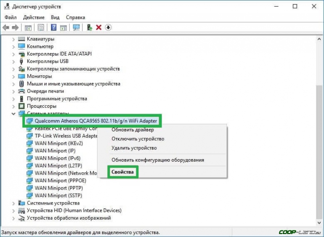This screenshot has height=237, width=324.
Task: Collapse the Сетевые адаптеры node
Action: [x=13, y=114]
